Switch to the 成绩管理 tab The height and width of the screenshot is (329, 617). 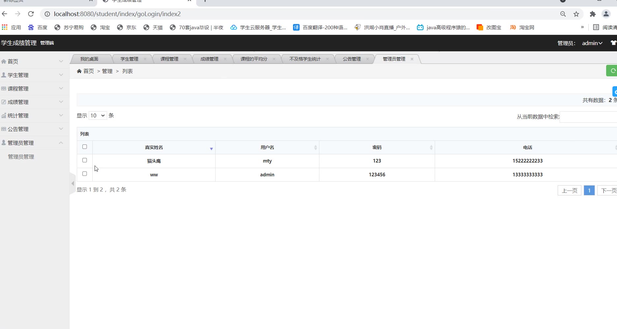(209, 59)
